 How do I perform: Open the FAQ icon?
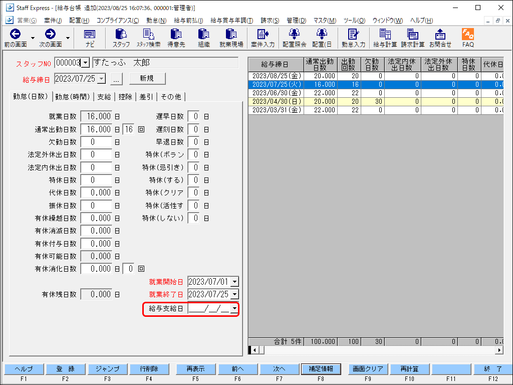(468, 38)
